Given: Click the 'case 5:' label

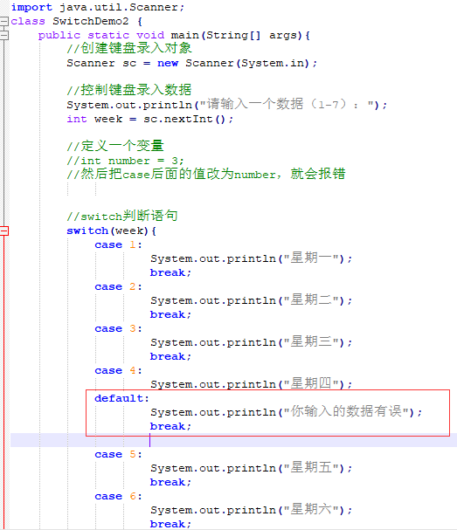Looking at the screenshot, I should pyautogui.click(x=118, y=454).
